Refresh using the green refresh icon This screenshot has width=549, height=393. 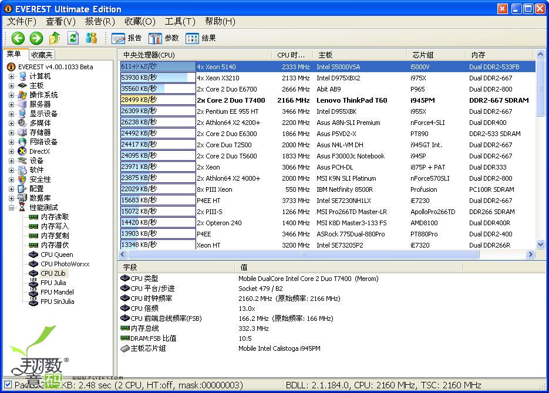click(x=73, y=38)
